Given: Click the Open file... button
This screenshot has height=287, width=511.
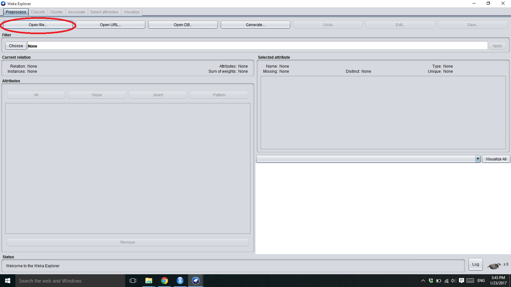Looking at the screenshot, I should click(38, 25).
